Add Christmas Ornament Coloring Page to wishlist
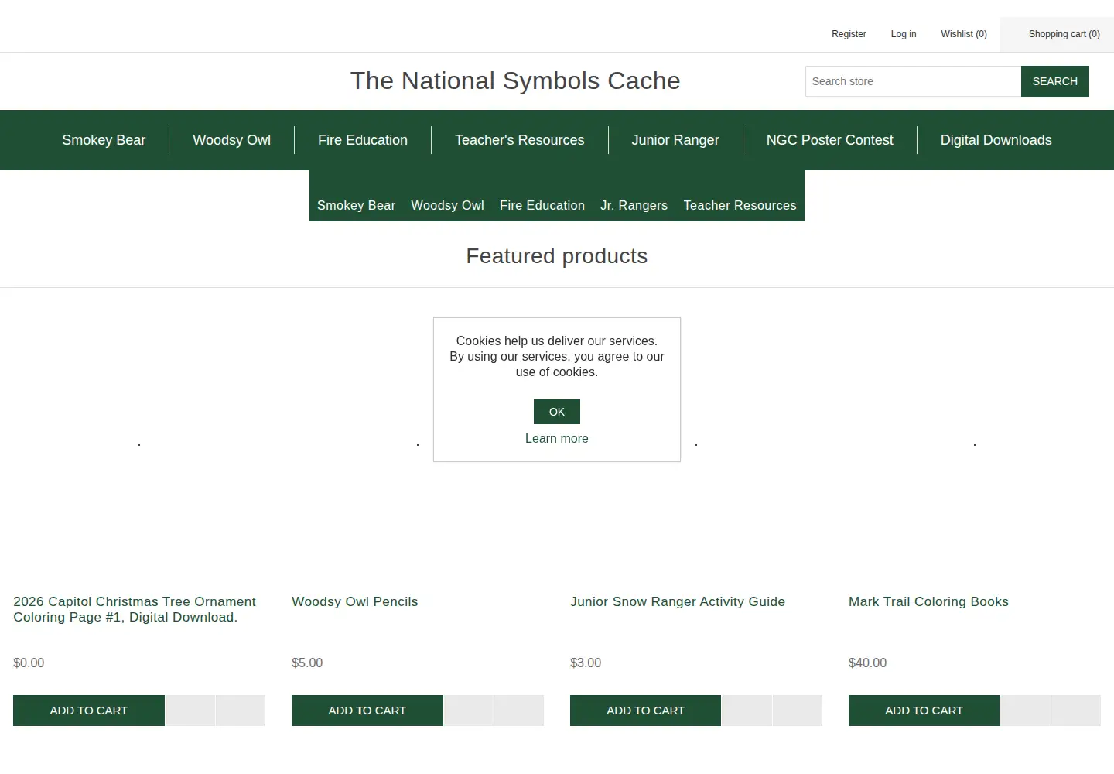1114x774 pixels. tap(241, 711)
